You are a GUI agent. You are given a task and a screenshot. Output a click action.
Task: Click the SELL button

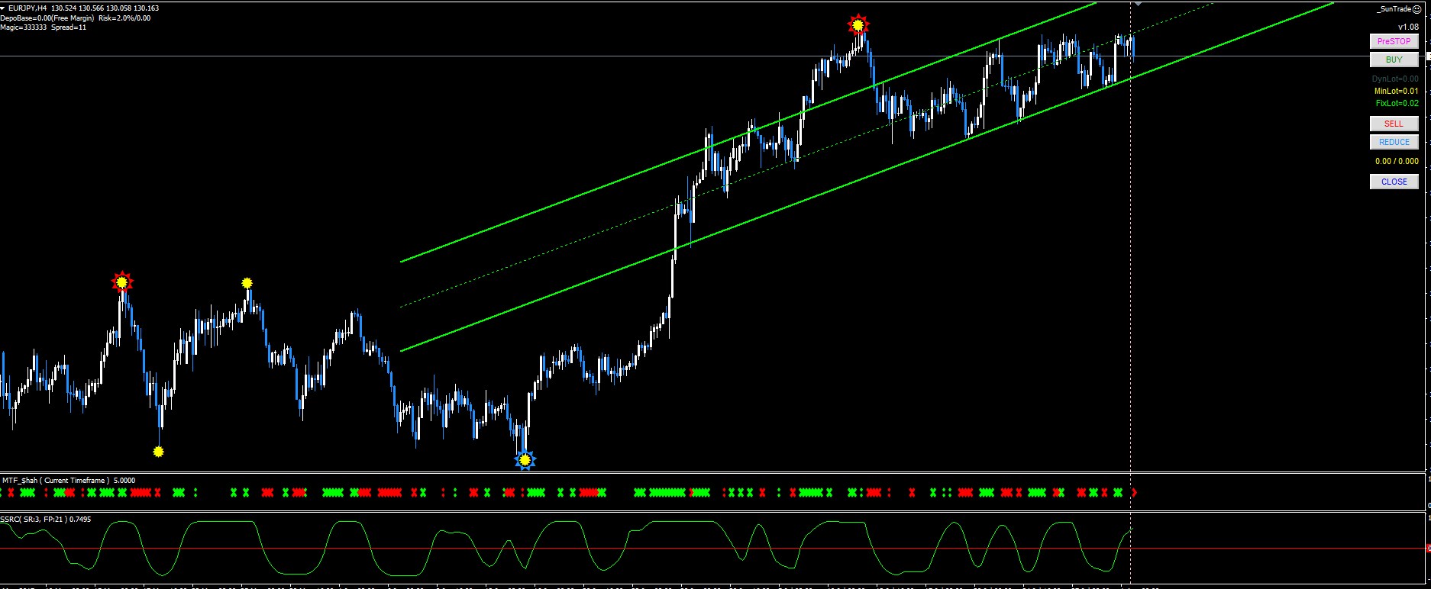[x=1394, y=124]
